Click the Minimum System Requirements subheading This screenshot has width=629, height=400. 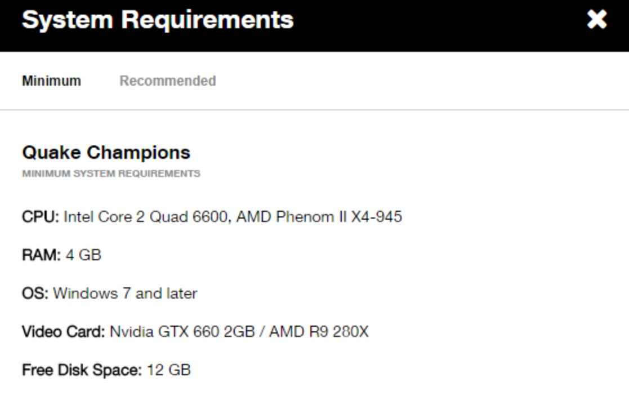pos(111,174)
